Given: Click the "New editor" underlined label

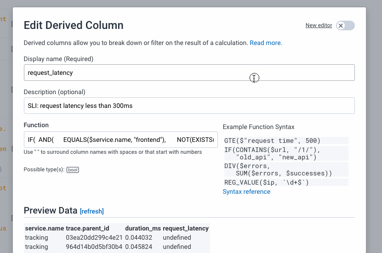Looking at the screenshot, I should (319, 25).
